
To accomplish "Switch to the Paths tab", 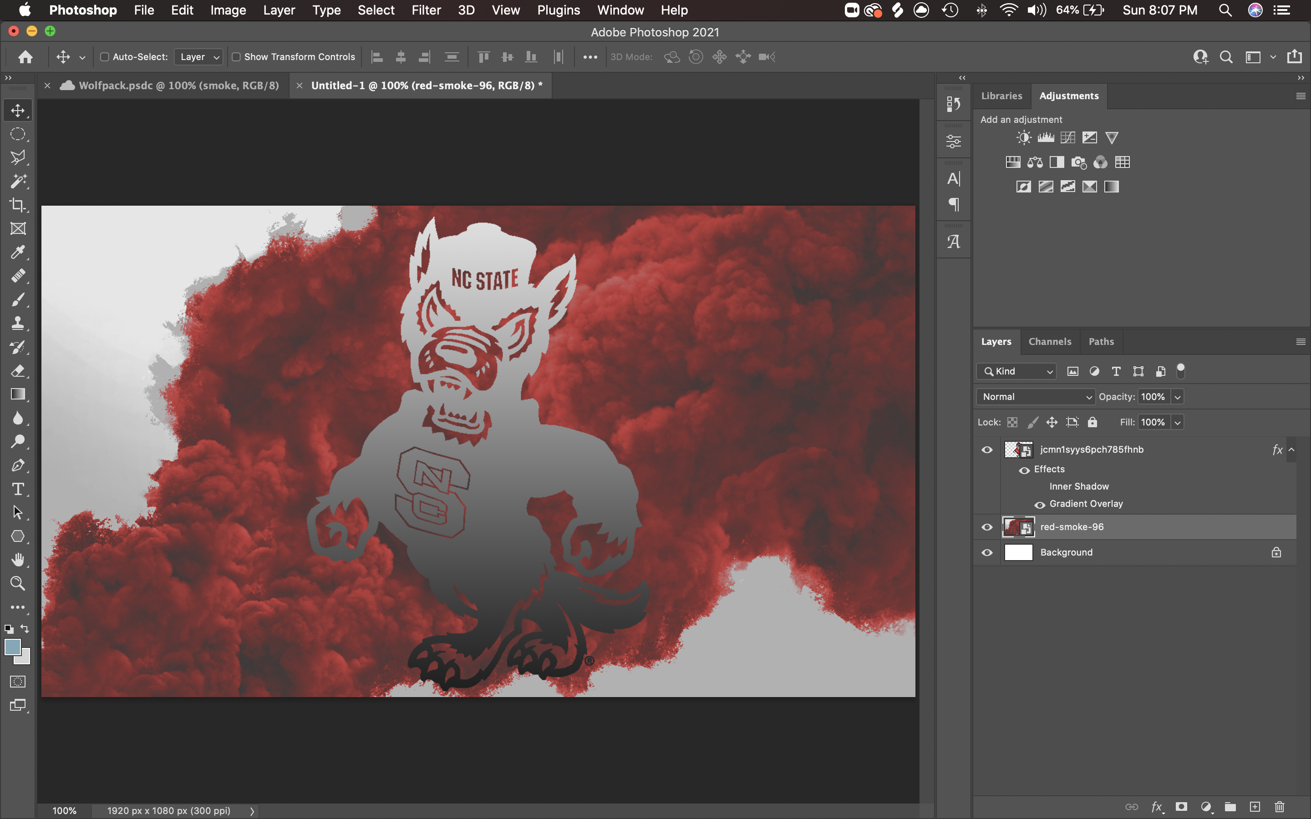I will point(1101,341).
